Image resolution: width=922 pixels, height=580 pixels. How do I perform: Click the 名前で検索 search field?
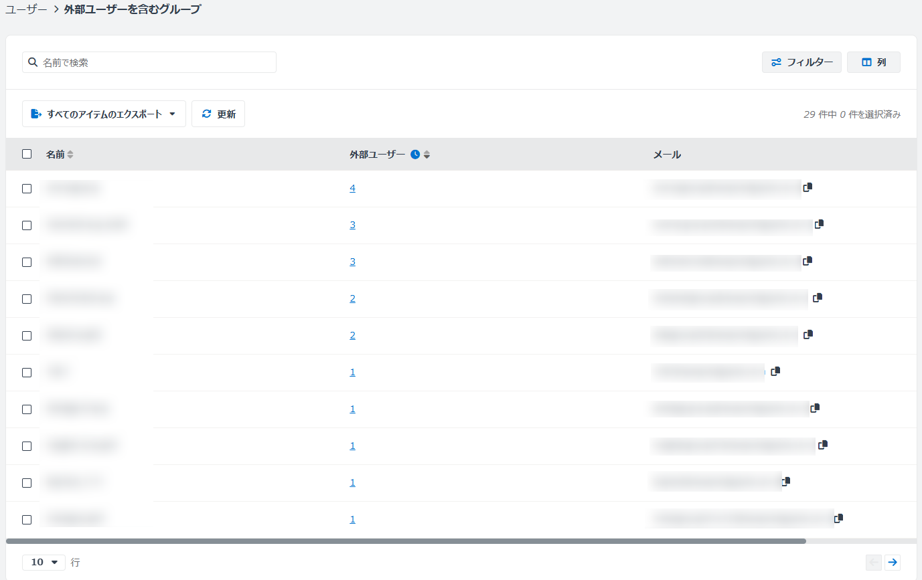[x=149, y=62]
